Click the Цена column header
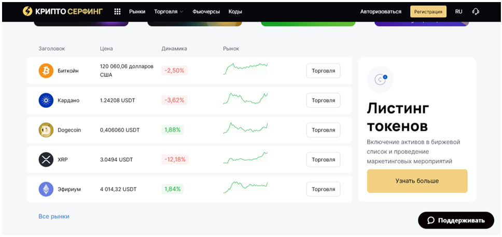502x237 pixels. pyautogui.click(x=106, y=49)
